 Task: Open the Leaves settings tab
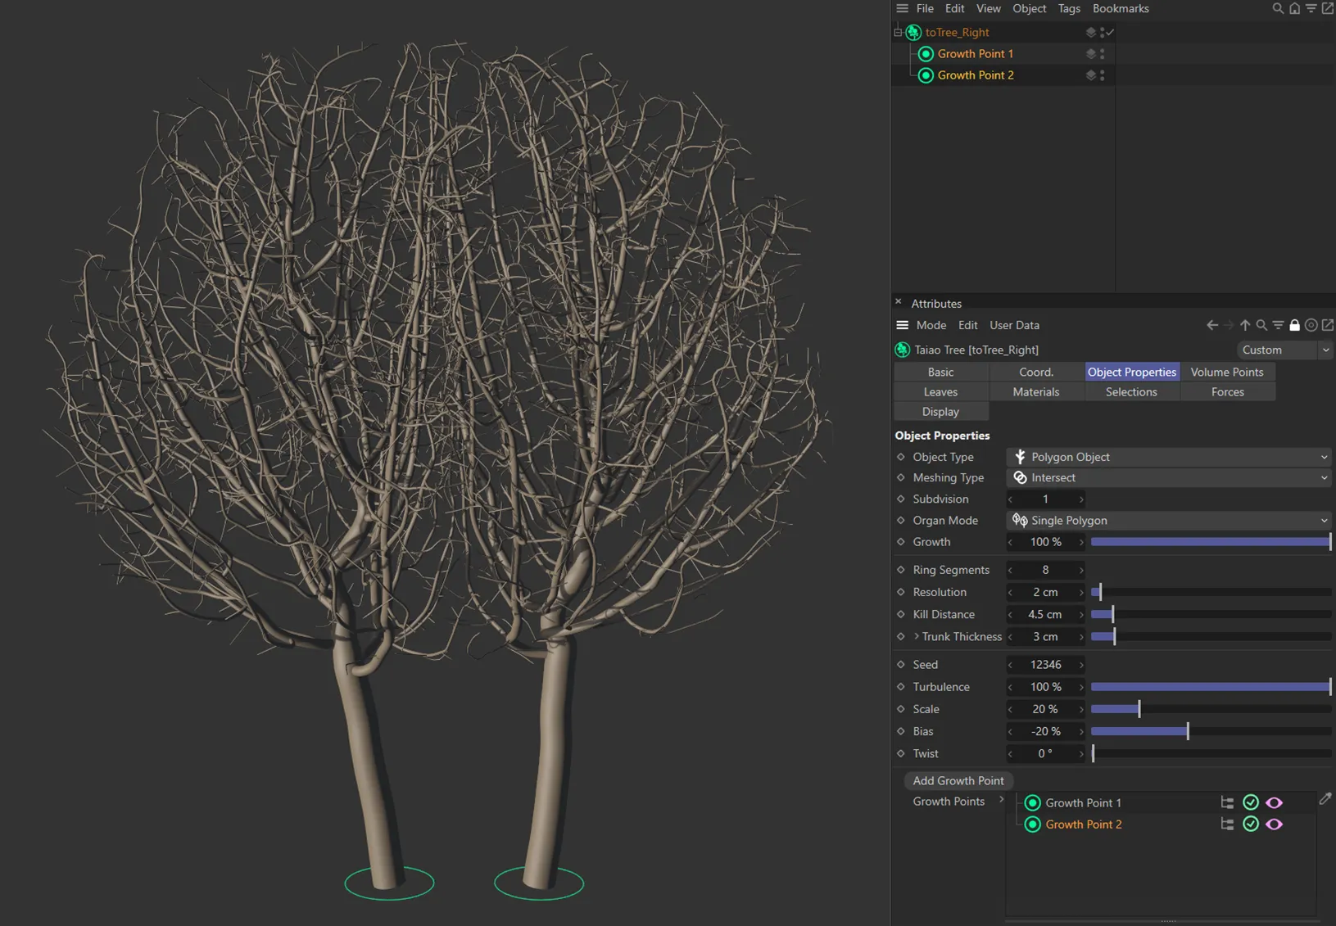[x=940, y=391]
